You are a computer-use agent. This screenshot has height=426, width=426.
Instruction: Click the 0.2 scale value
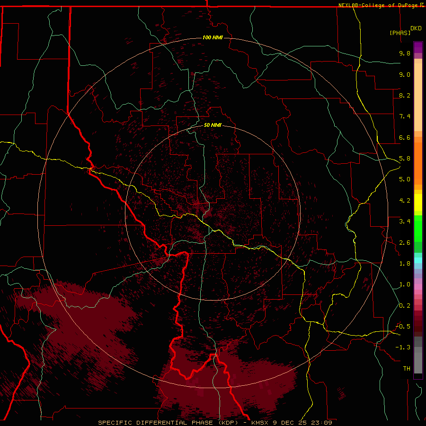[x=405, y=306]
